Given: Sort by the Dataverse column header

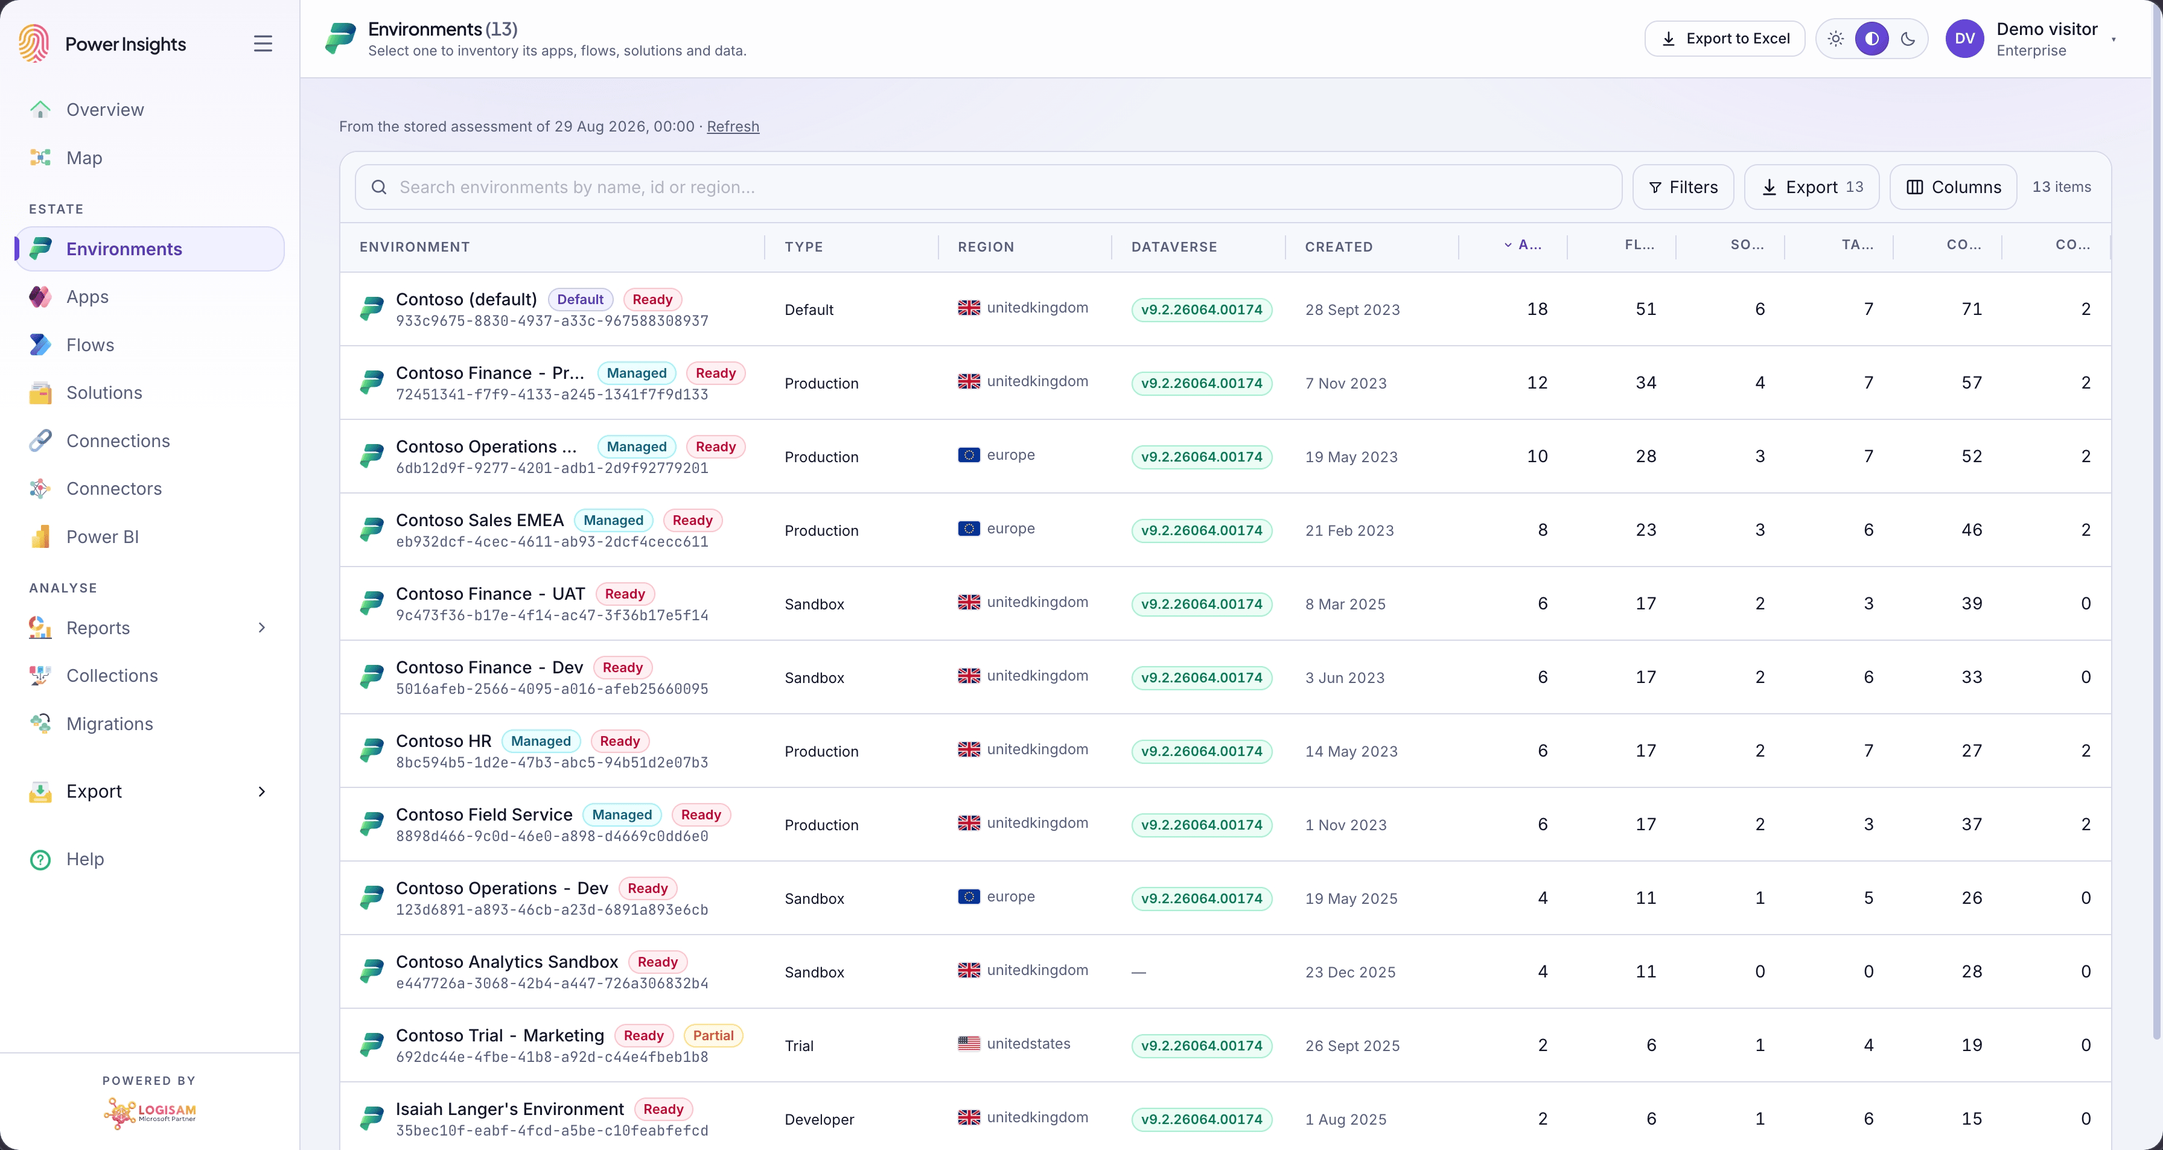Looking at the screenshot, I should [1174, 247].
